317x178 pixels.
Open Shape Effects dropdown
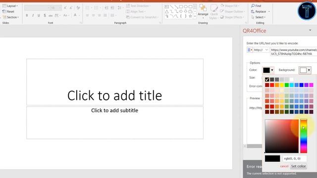pos(232,17)
